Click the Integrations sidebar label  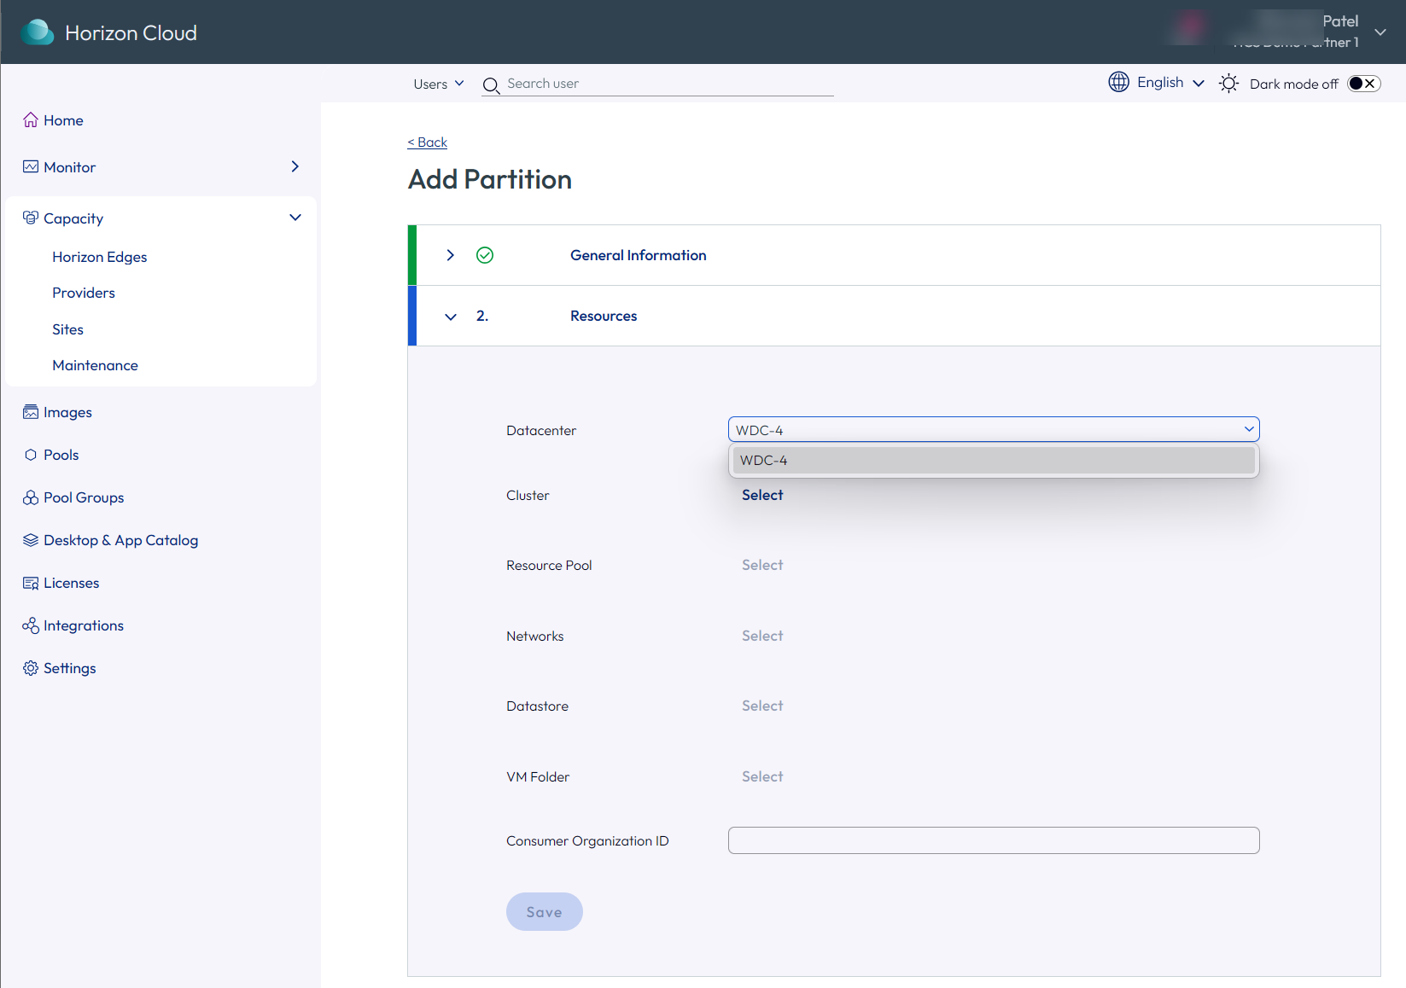click(84, 625)
